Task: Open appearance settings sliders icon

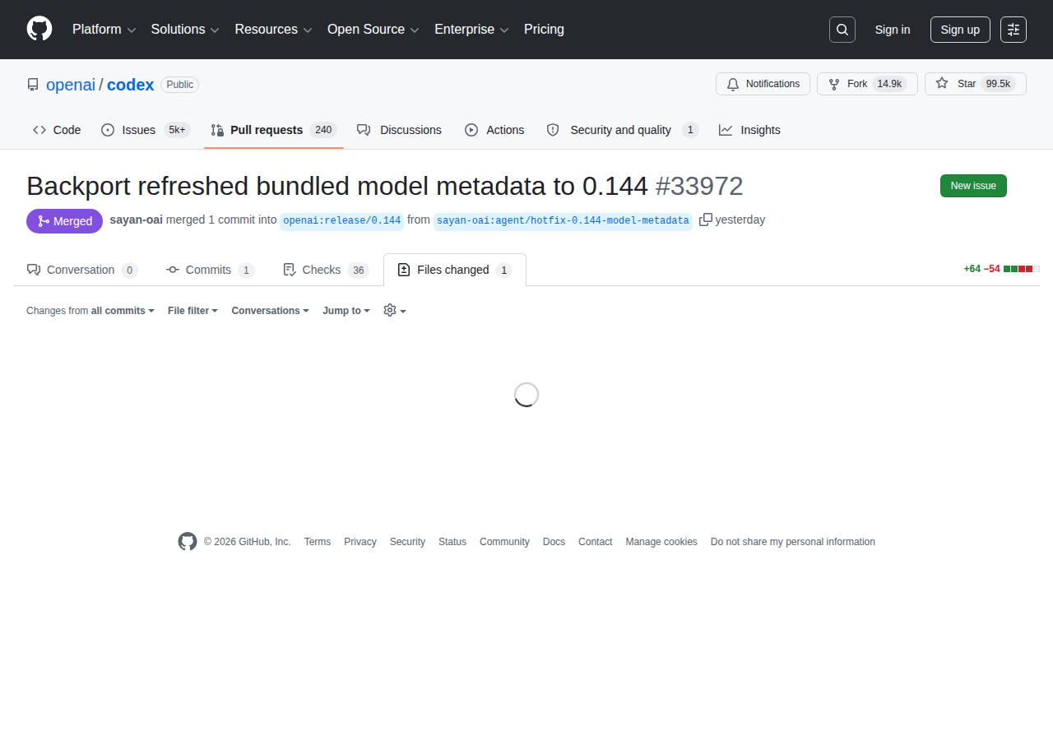Action: pos(1014,30)
